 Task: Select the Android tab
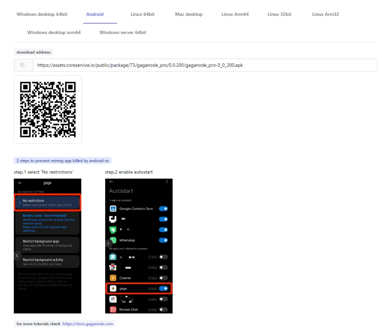click(95, 14)
